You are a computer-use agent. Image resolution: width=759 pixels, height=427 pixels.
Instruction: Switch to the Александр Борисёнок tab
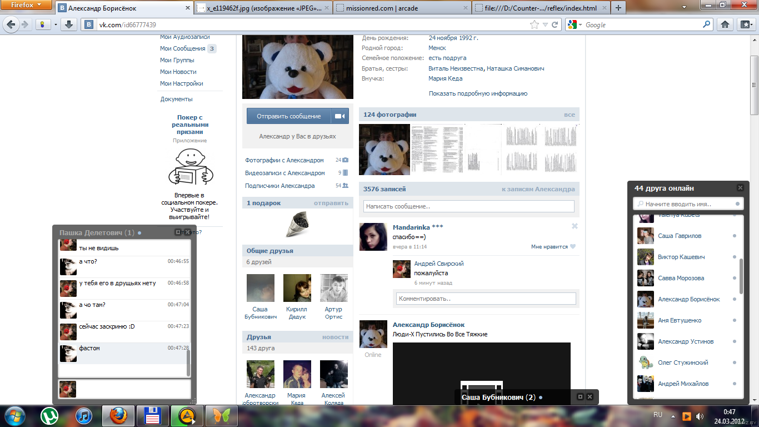tap(124, 8)
